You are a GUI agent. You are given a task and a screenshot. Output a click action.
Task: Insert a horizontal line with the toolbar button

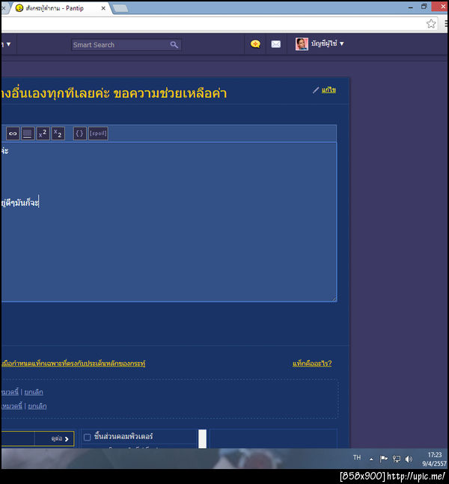click(x=28, y=134)
